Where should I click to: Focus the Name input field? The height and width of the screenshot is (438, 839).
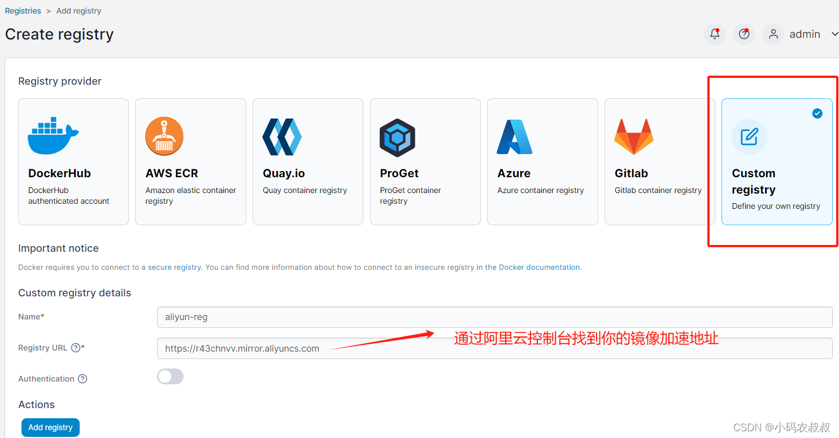(495, 317)
